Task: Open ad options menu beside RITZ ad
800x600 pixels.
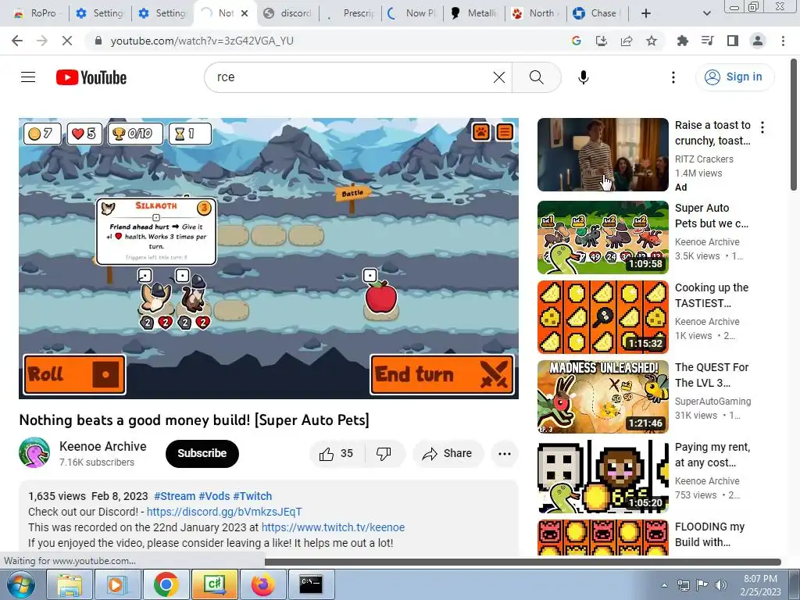Action: 762,127
